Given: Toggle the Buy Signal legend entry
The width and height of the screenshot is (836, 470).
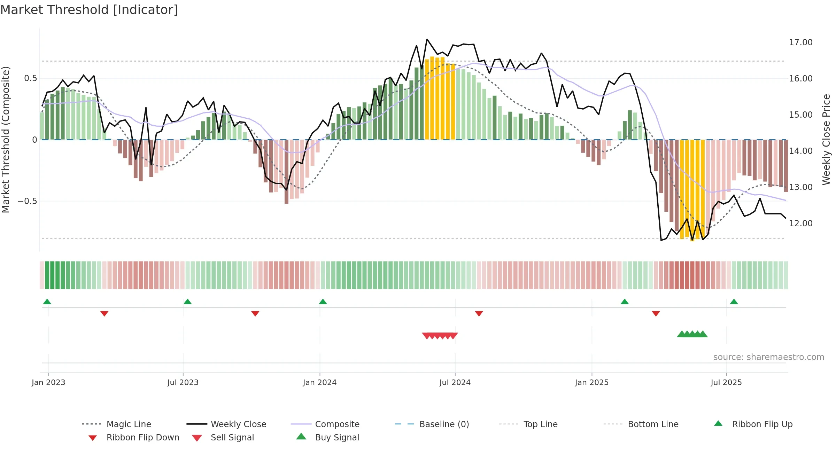Looking at the screenshot, I should (x=327, y=437).
